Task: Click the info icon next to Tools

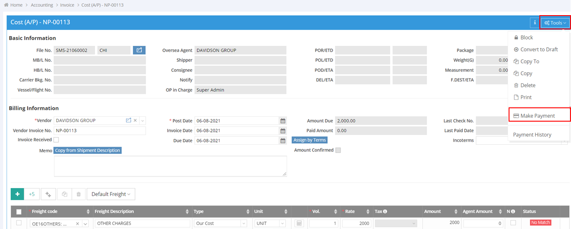Action: click(x=534, y=23)
